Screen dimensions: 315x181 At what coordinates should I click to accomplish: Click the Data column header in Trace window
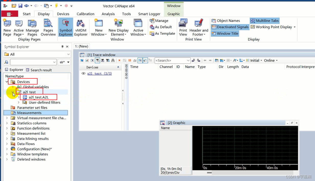[x=245, y=67]
